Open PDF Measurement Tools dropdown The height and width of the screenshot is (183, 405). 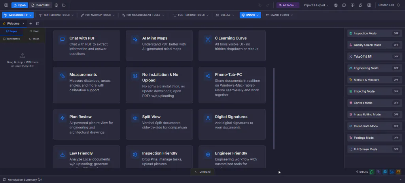click(143, 15)
